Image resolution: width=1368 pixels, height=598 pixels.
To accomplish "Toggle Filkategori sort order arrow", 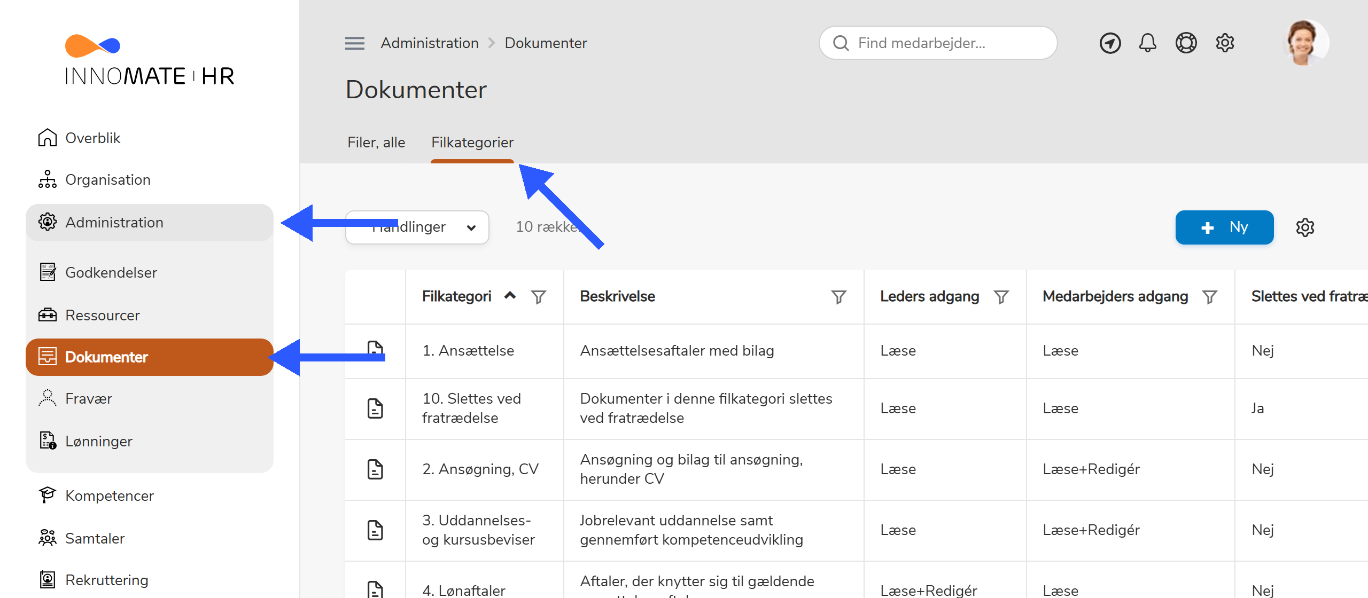I will (510, 295).
